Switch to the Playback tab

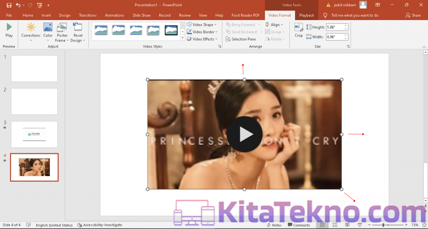tap(306, 15)
